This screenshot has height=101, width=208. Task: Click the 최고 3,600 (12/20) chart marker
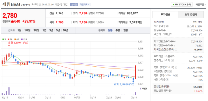point(18,42)
